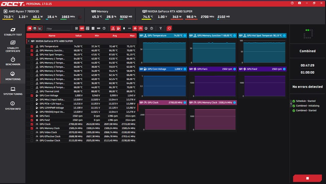Check the GPU Thermal Limit checkbox
The width and height of the screenshot is (326, 184).
pos(32,91)
